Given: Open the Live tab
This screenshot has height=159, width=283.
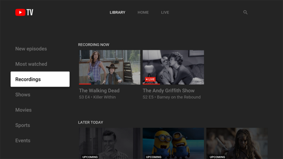Looking at the screenshot, I should [165, 12].
